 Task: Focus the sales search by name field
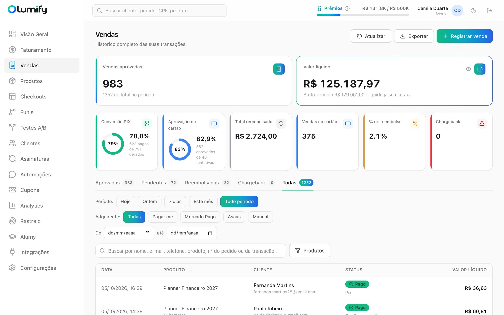(191, 251)
